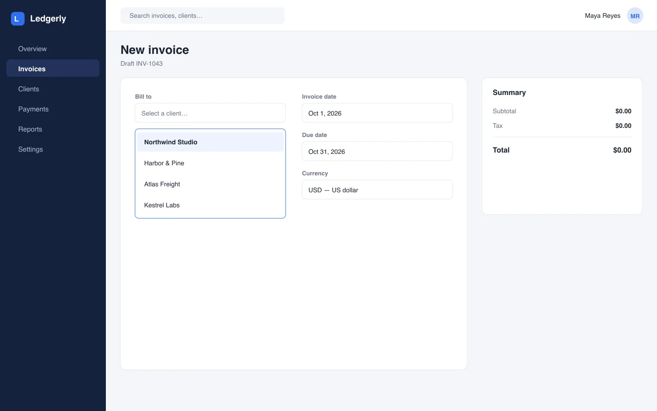Click the Total $0.00 amount
This screenshot has height=411, width=657.
point(622,150)
